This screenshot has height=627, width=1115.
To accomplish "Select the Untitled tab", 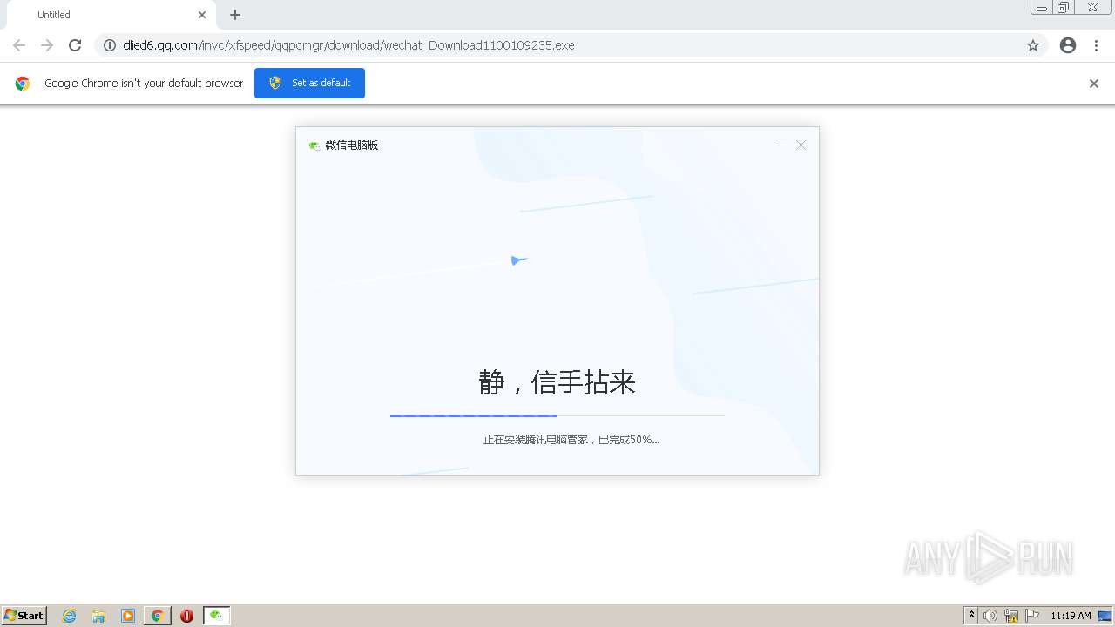I will coord(111,15).
